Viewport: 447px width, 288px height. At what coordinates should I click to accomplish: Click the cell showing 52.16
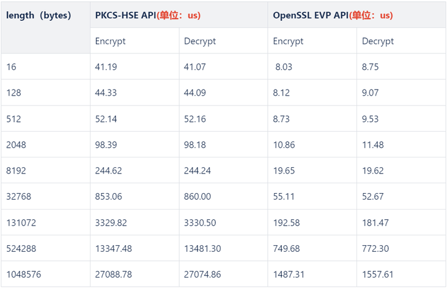(x=224, y=119)
